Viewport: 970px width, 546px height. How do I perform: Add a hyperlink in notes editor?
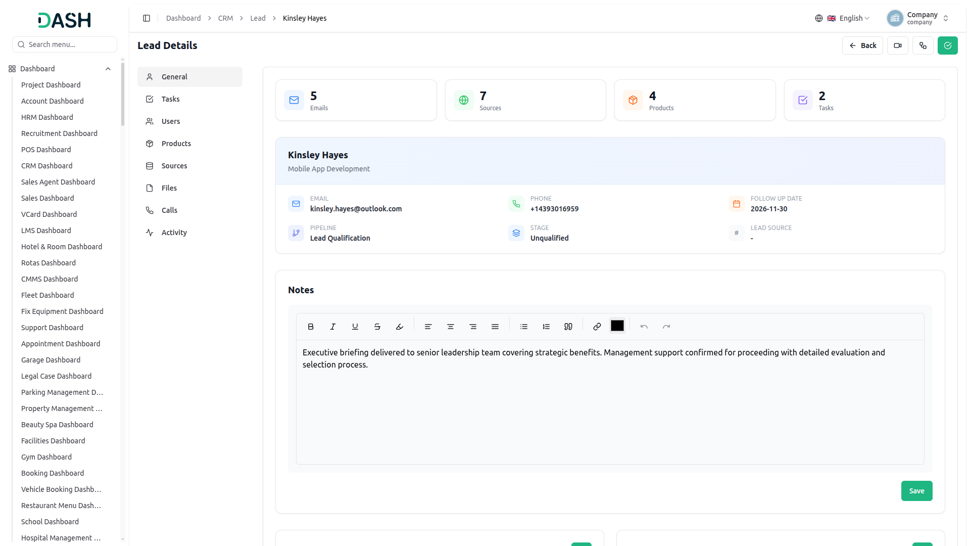[x=597, y=327]
